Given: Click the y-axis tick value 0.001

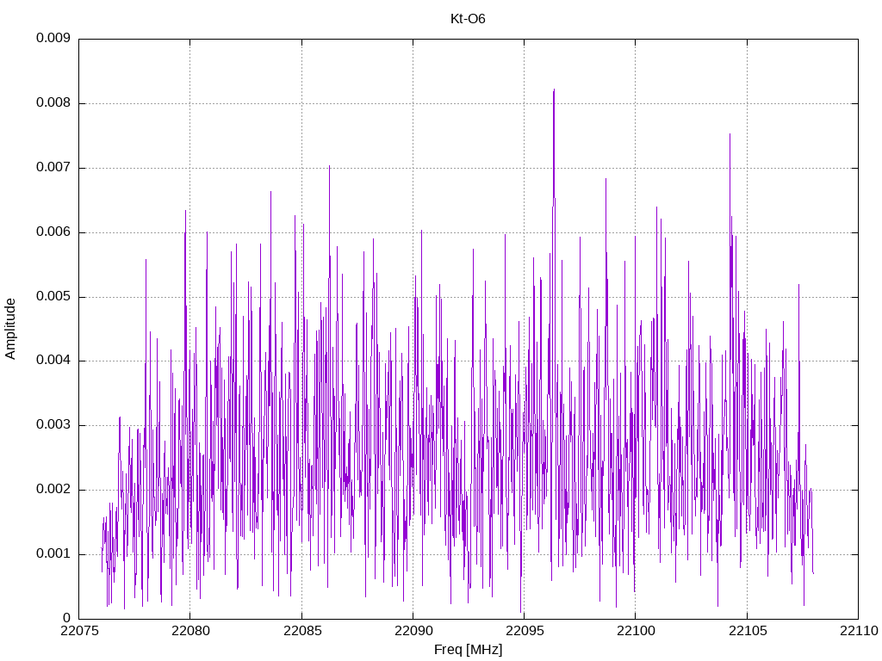Looking at the screenshot, I should click(x=53, y=553).
